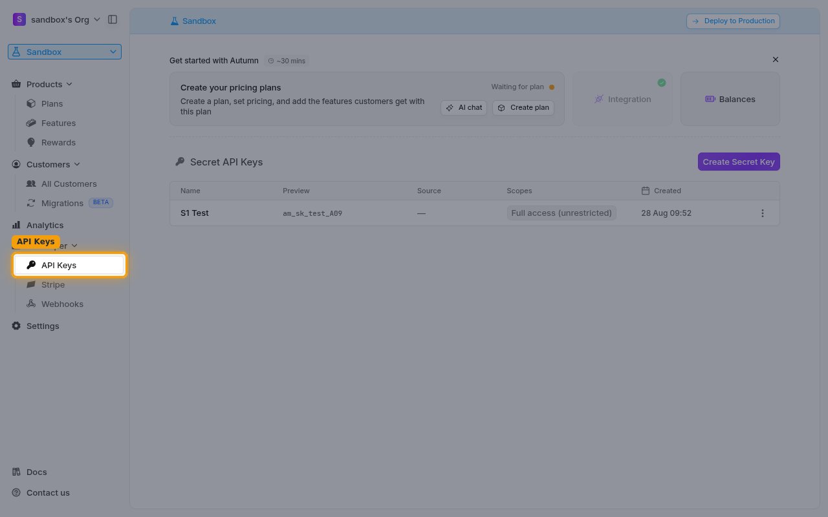Click the Sandbox breadcrumb in header
The image size is (828, 517).
point(193,21)
